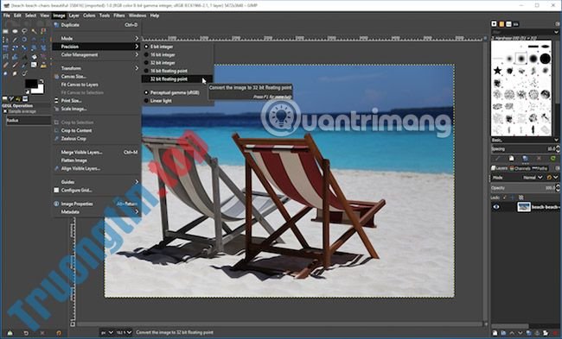Adjust the brush Spacing slider
This screenshot has height=339, width=562.
tap(522, 148)
